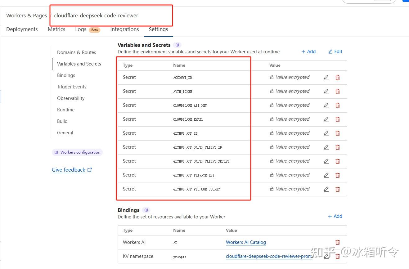Edit the GITHUB_APP_OAUTH_CLIENT_ID secret
Viewport: 409px width, 269px height.
click(x=326, y=147)
